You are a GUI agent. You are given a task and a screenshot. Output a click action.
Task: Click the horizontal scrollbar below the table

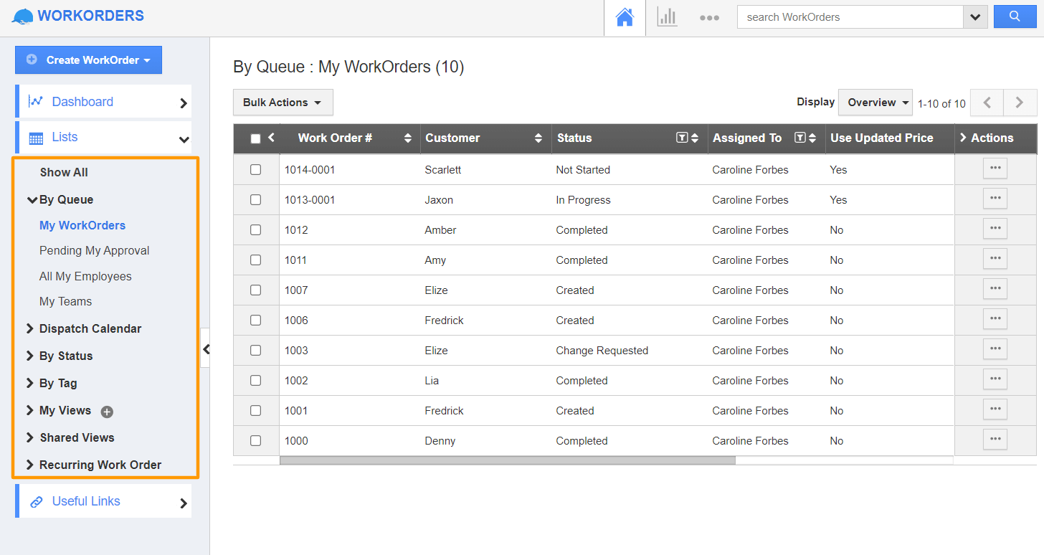(508, 460)
